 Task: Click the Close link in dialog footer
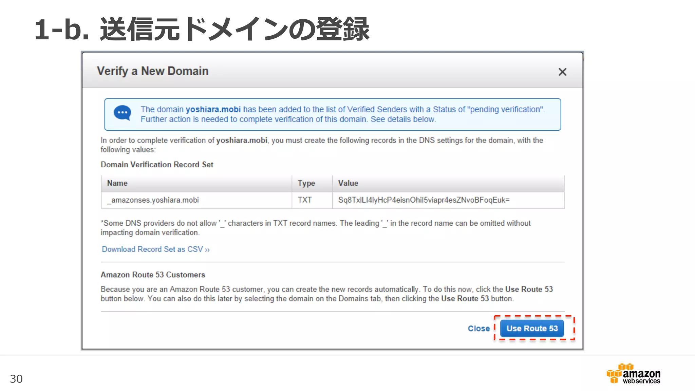pos(478,329)
